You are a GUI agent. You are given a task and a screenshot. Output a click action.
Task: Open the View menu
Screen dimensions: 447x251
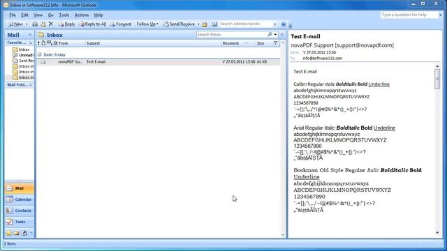click(38, 15)
